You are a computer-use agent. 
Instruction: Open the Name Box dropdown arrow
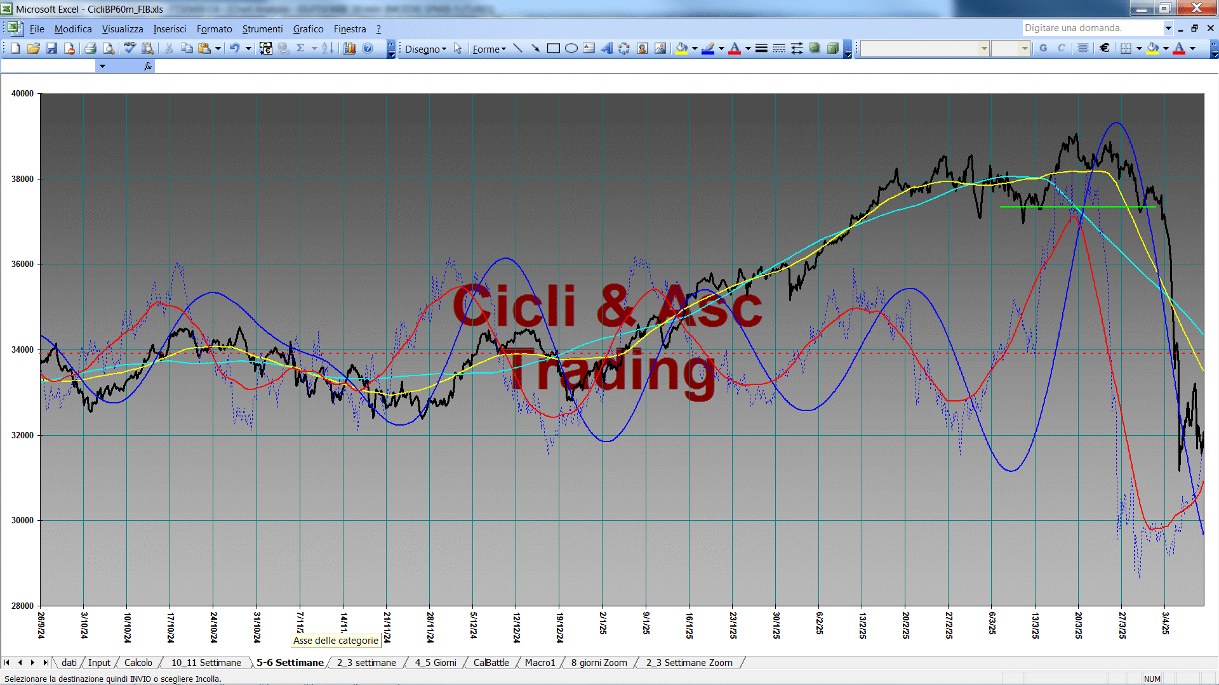tap(102, 66)
